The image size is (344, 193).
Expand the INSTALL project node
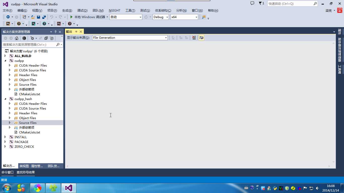5,137
